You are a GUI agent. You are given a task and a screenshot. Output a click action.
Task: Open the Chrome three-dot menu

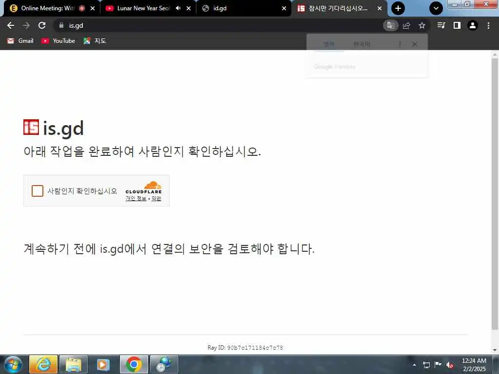pyautogui.click(x=488, y=25)
